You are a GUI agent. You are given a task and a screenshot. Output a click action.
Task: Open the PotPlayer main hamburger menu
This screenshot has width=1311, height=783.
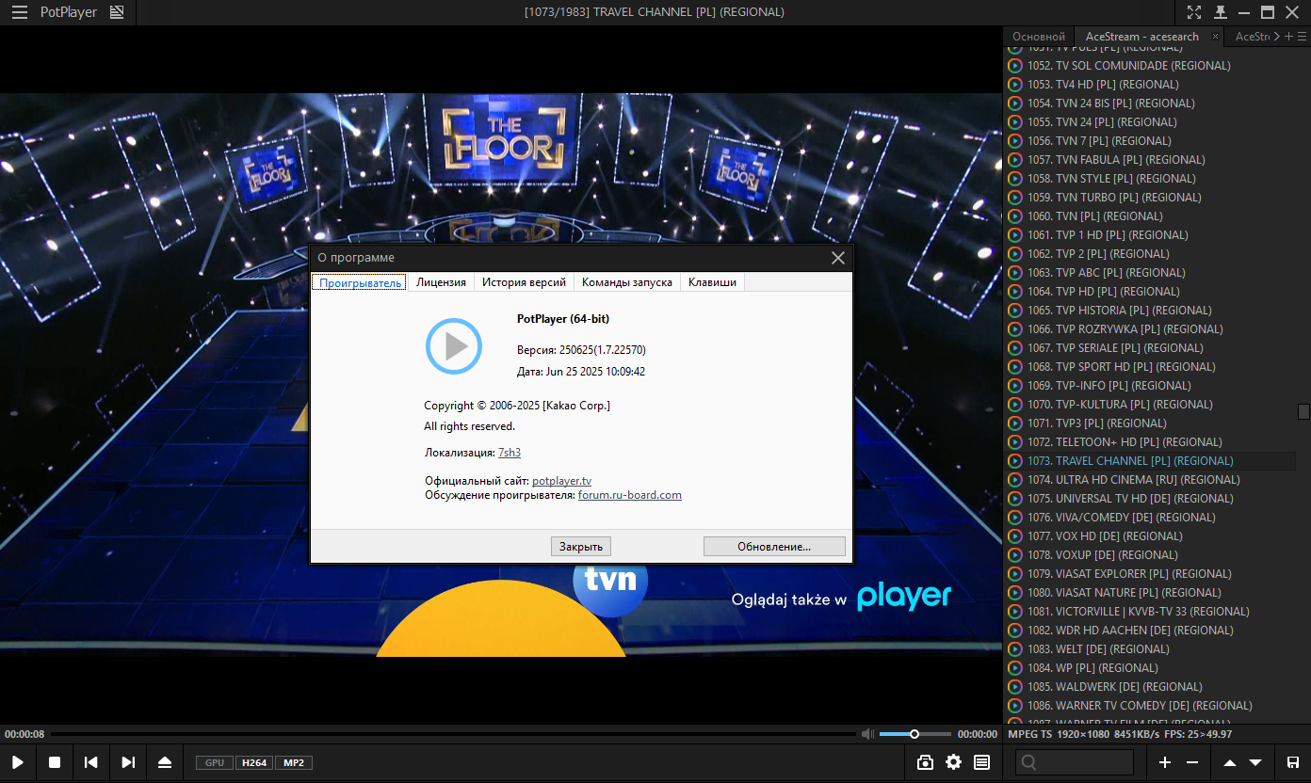tap(19, 12)
